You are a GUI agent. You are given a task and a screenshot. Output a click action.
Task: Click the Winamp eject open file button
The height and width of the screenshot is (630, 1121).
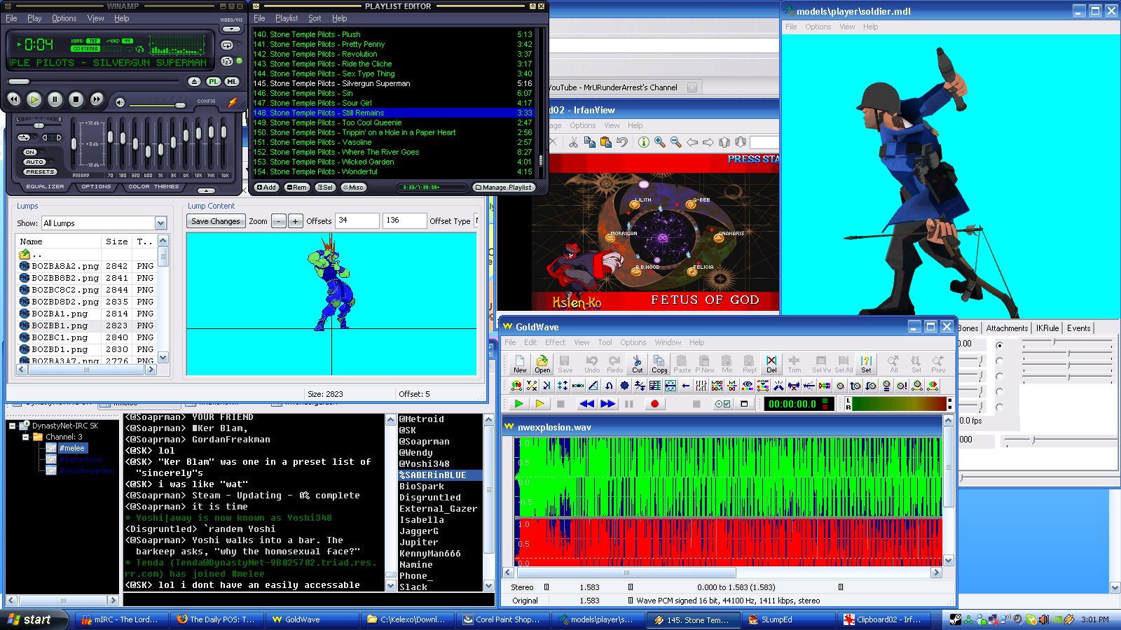[x=195, y=82]
